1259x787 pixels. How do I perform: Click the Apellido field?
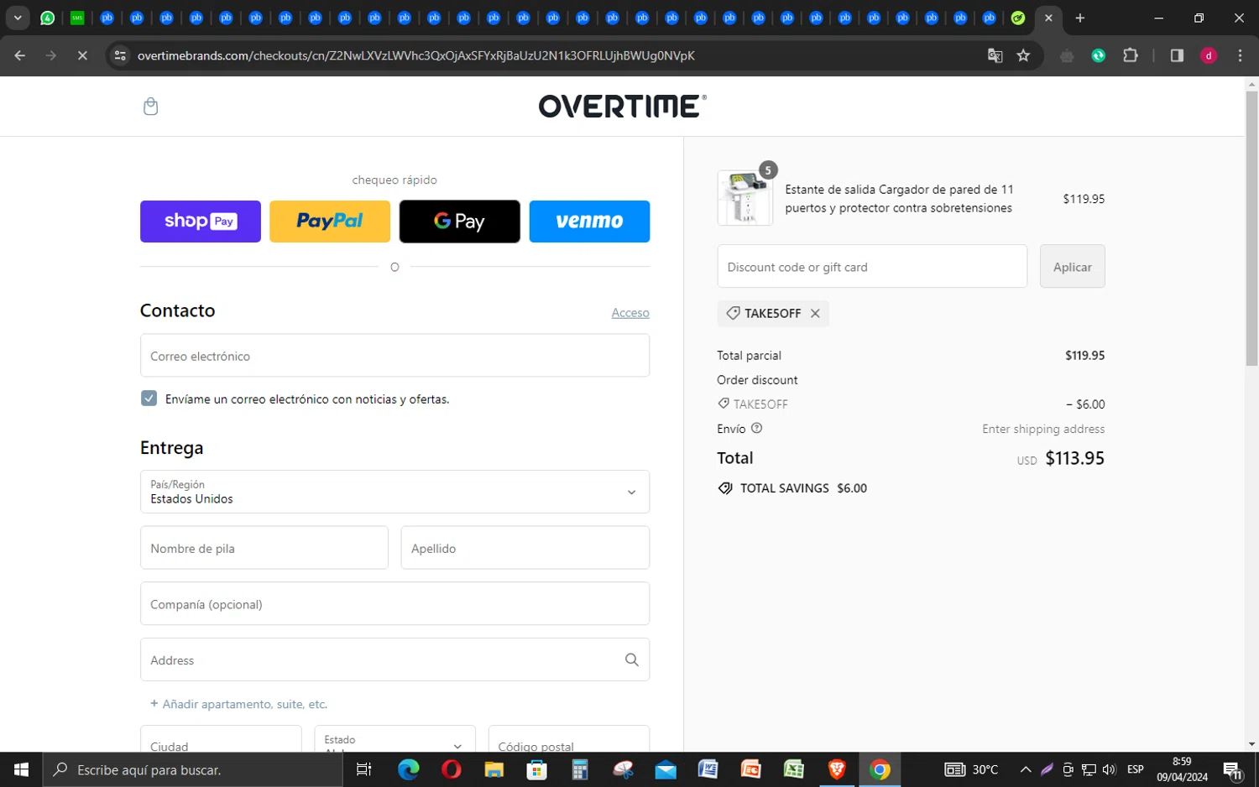point(525,548)
